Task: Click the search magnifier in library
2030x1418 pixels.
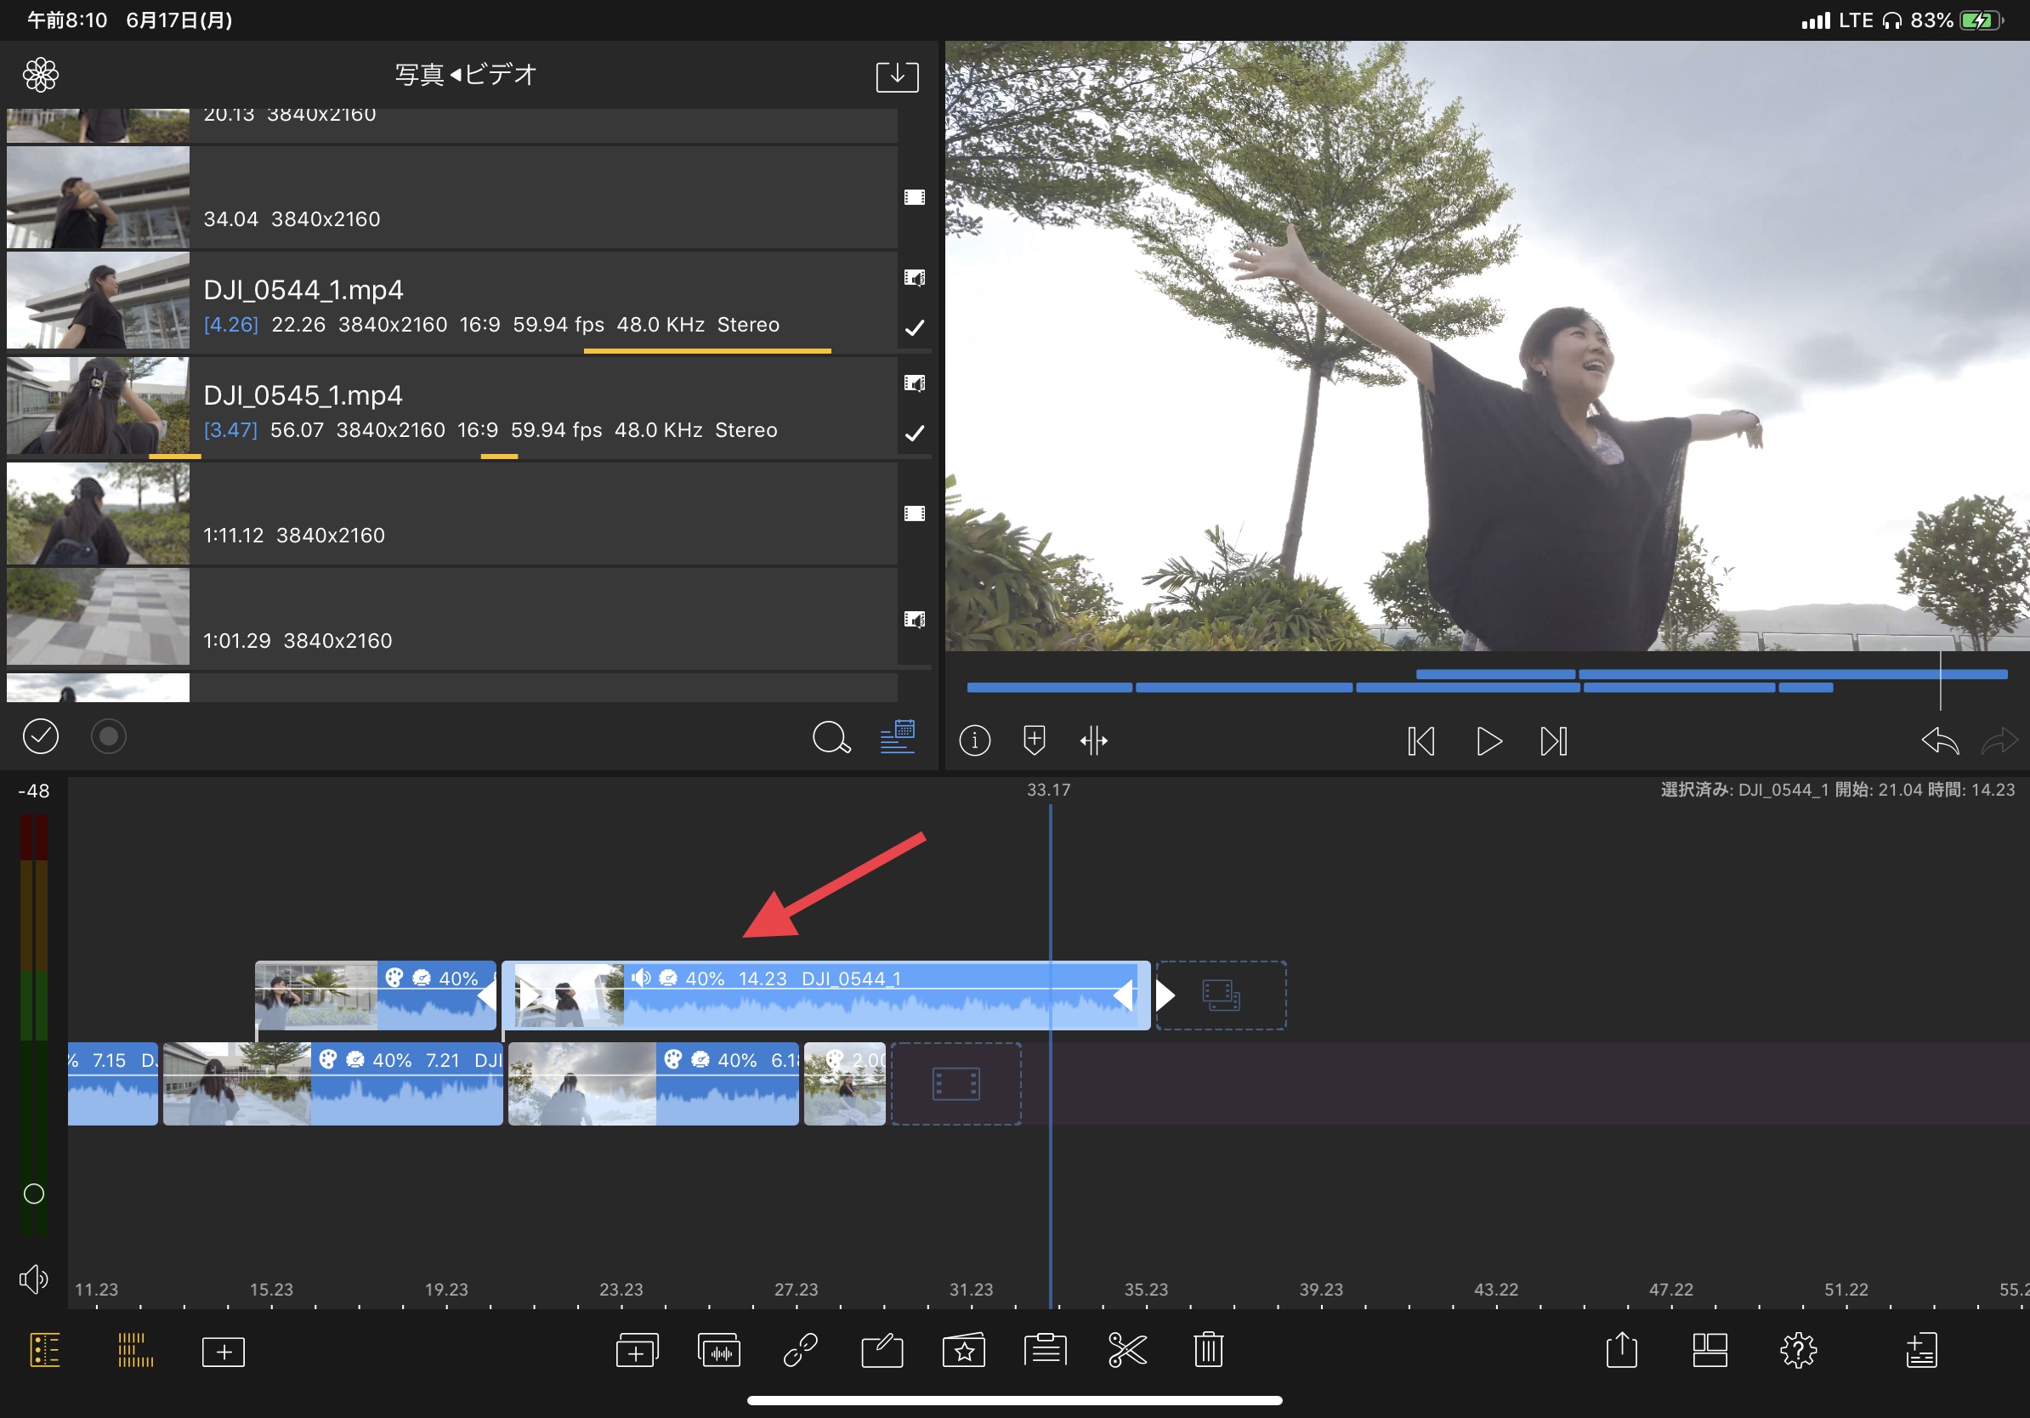Action: 831,736
